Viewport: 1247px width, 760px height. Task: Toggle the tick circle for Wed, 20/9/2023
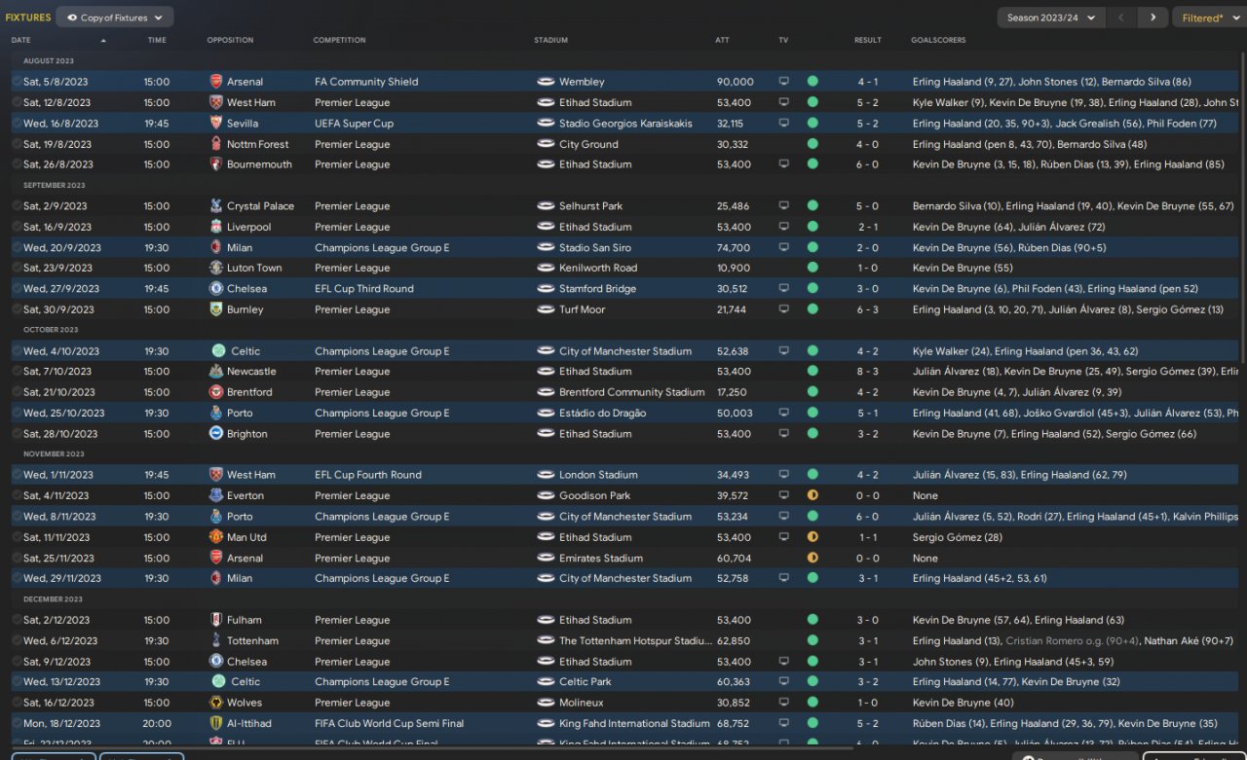click(x=17, y=247)
